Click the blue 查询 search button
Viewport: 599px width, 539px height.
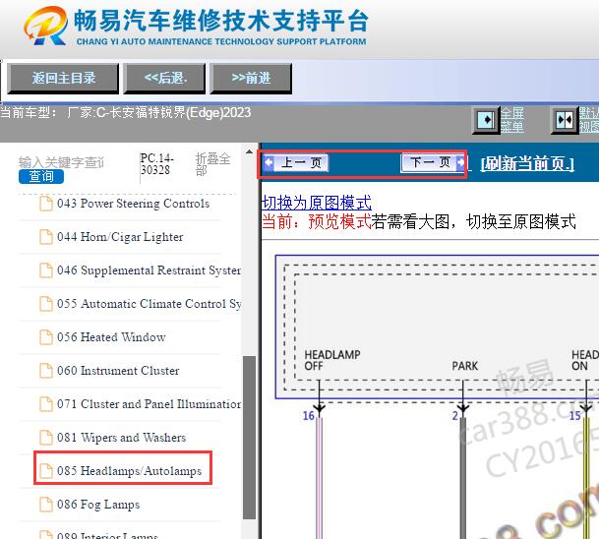click(x=41, y=176)
